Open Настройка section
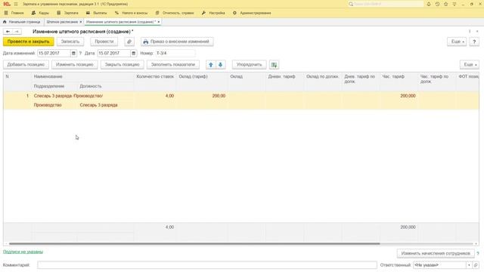 click(x=213, y=13)
